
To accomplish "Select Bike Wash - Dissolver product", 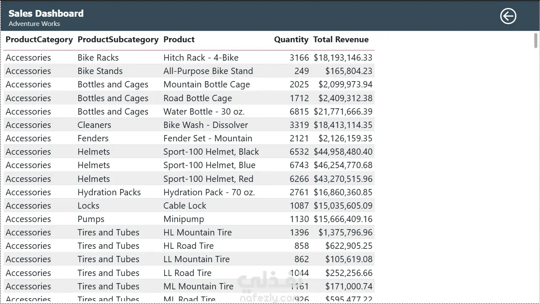I will point(205,125).
